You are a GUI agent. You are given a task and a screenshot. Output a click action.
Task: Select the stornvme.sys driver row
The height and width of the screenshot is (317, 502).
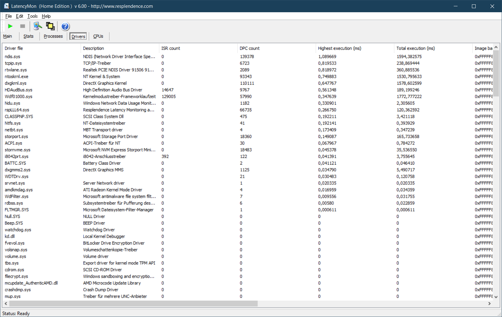248,150
